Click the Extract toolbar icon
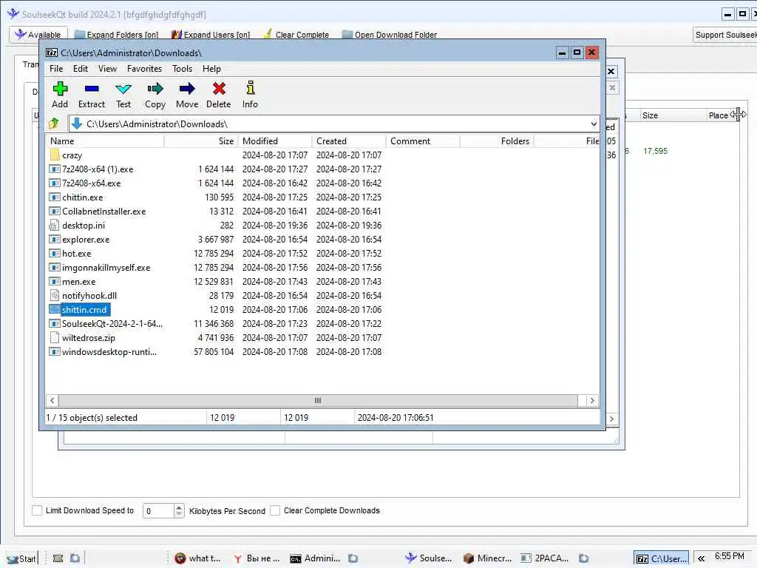This screenshot has height=568, width=757. [x=91, y=89]
